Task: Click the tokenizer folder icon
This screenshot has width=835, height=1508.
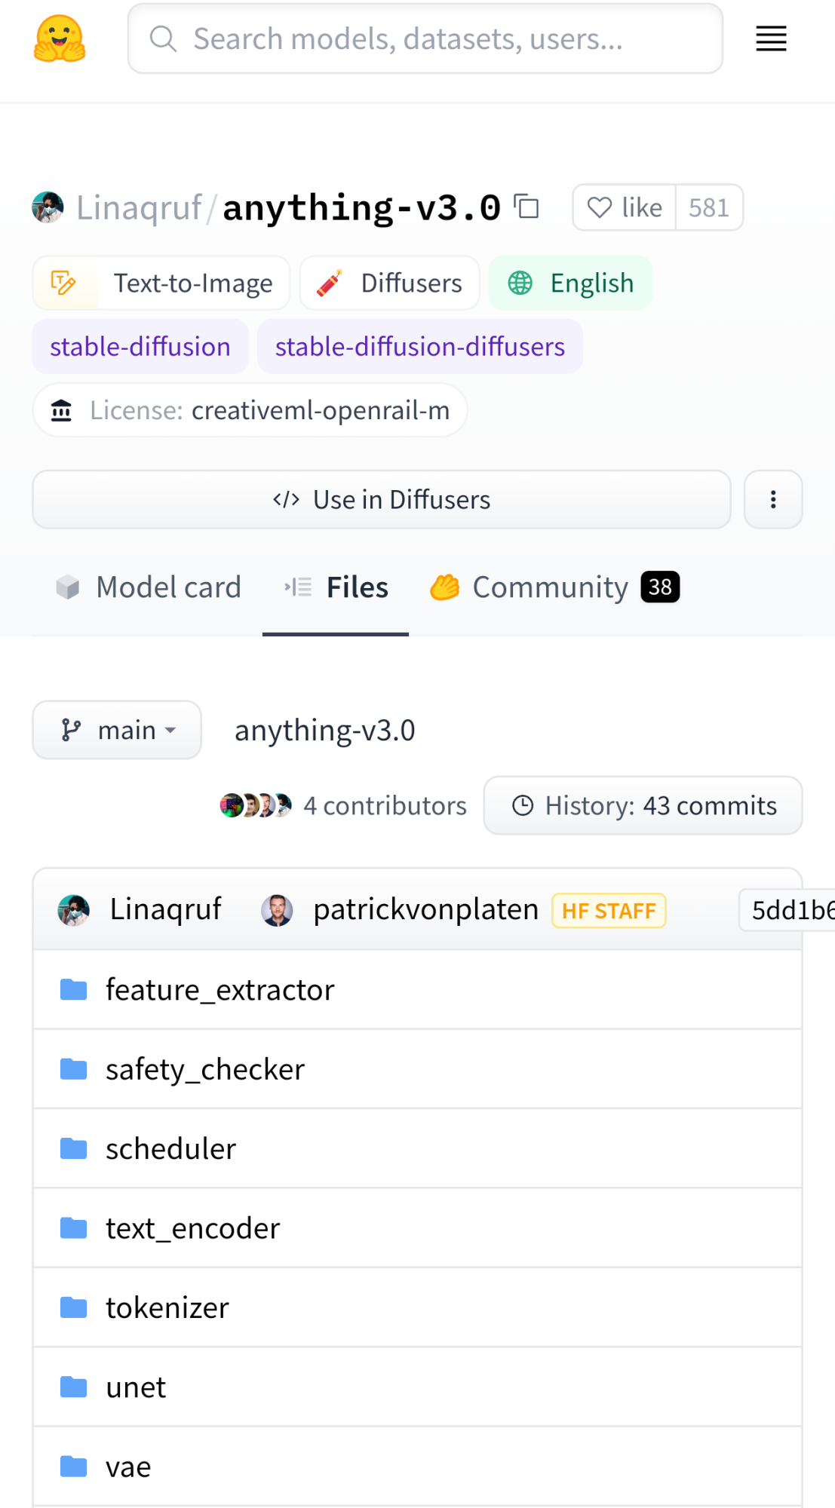Action: click(74, 1307)
